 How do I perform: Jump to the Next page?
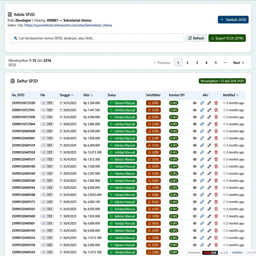pyautogui.click(x=238, y=63)
